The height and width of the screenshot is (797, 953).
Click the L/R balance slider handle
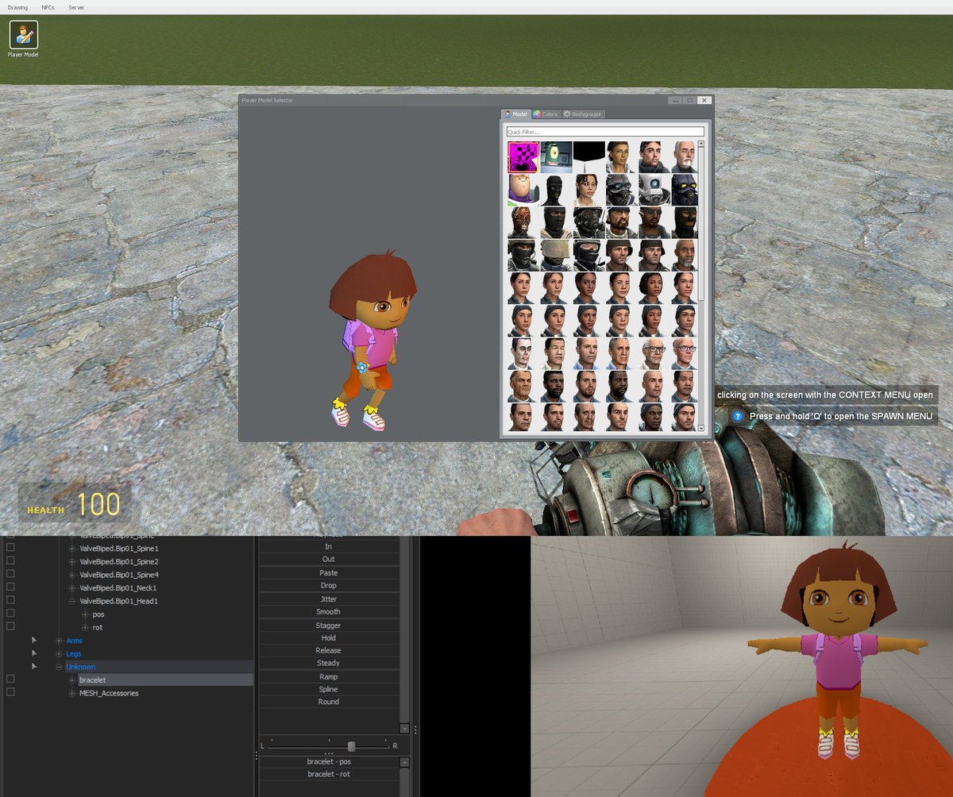coord(351,746)
